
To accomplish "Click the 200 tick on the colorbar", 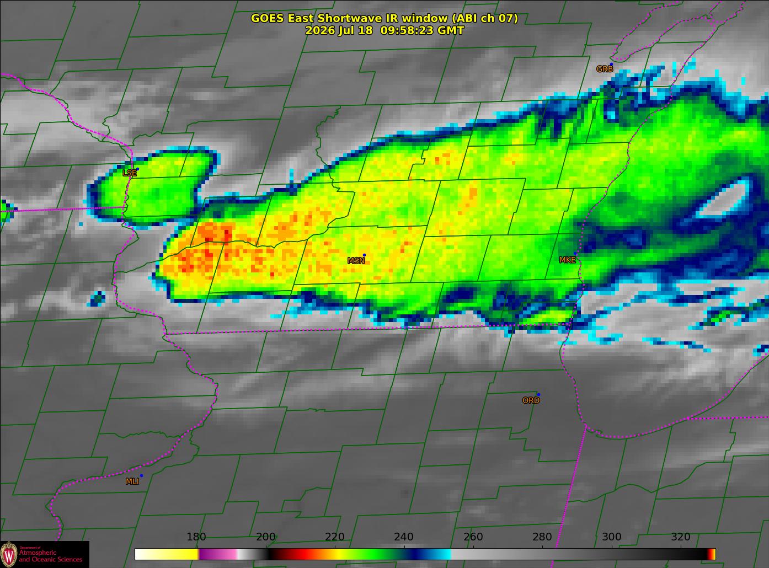I will 266,537.
